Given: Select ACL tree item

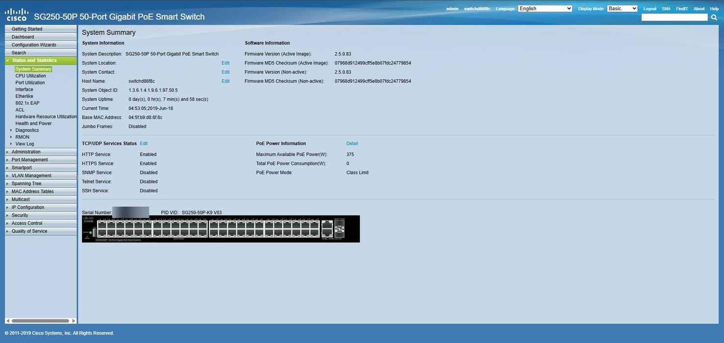Looking at the screenshot, I should coord(20,110).
